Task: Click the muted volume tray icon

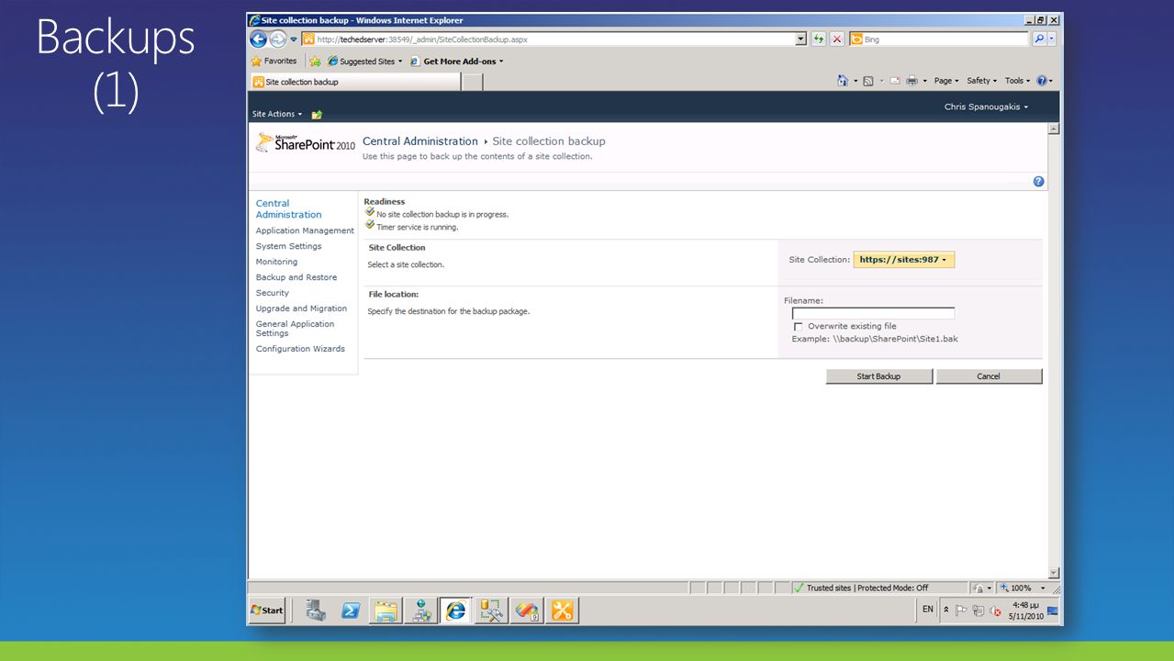Action: (x=995, y=611)
